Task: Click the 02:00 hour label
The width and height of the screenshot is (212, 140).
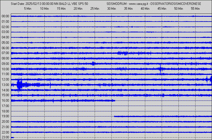Action: [5, 27]
